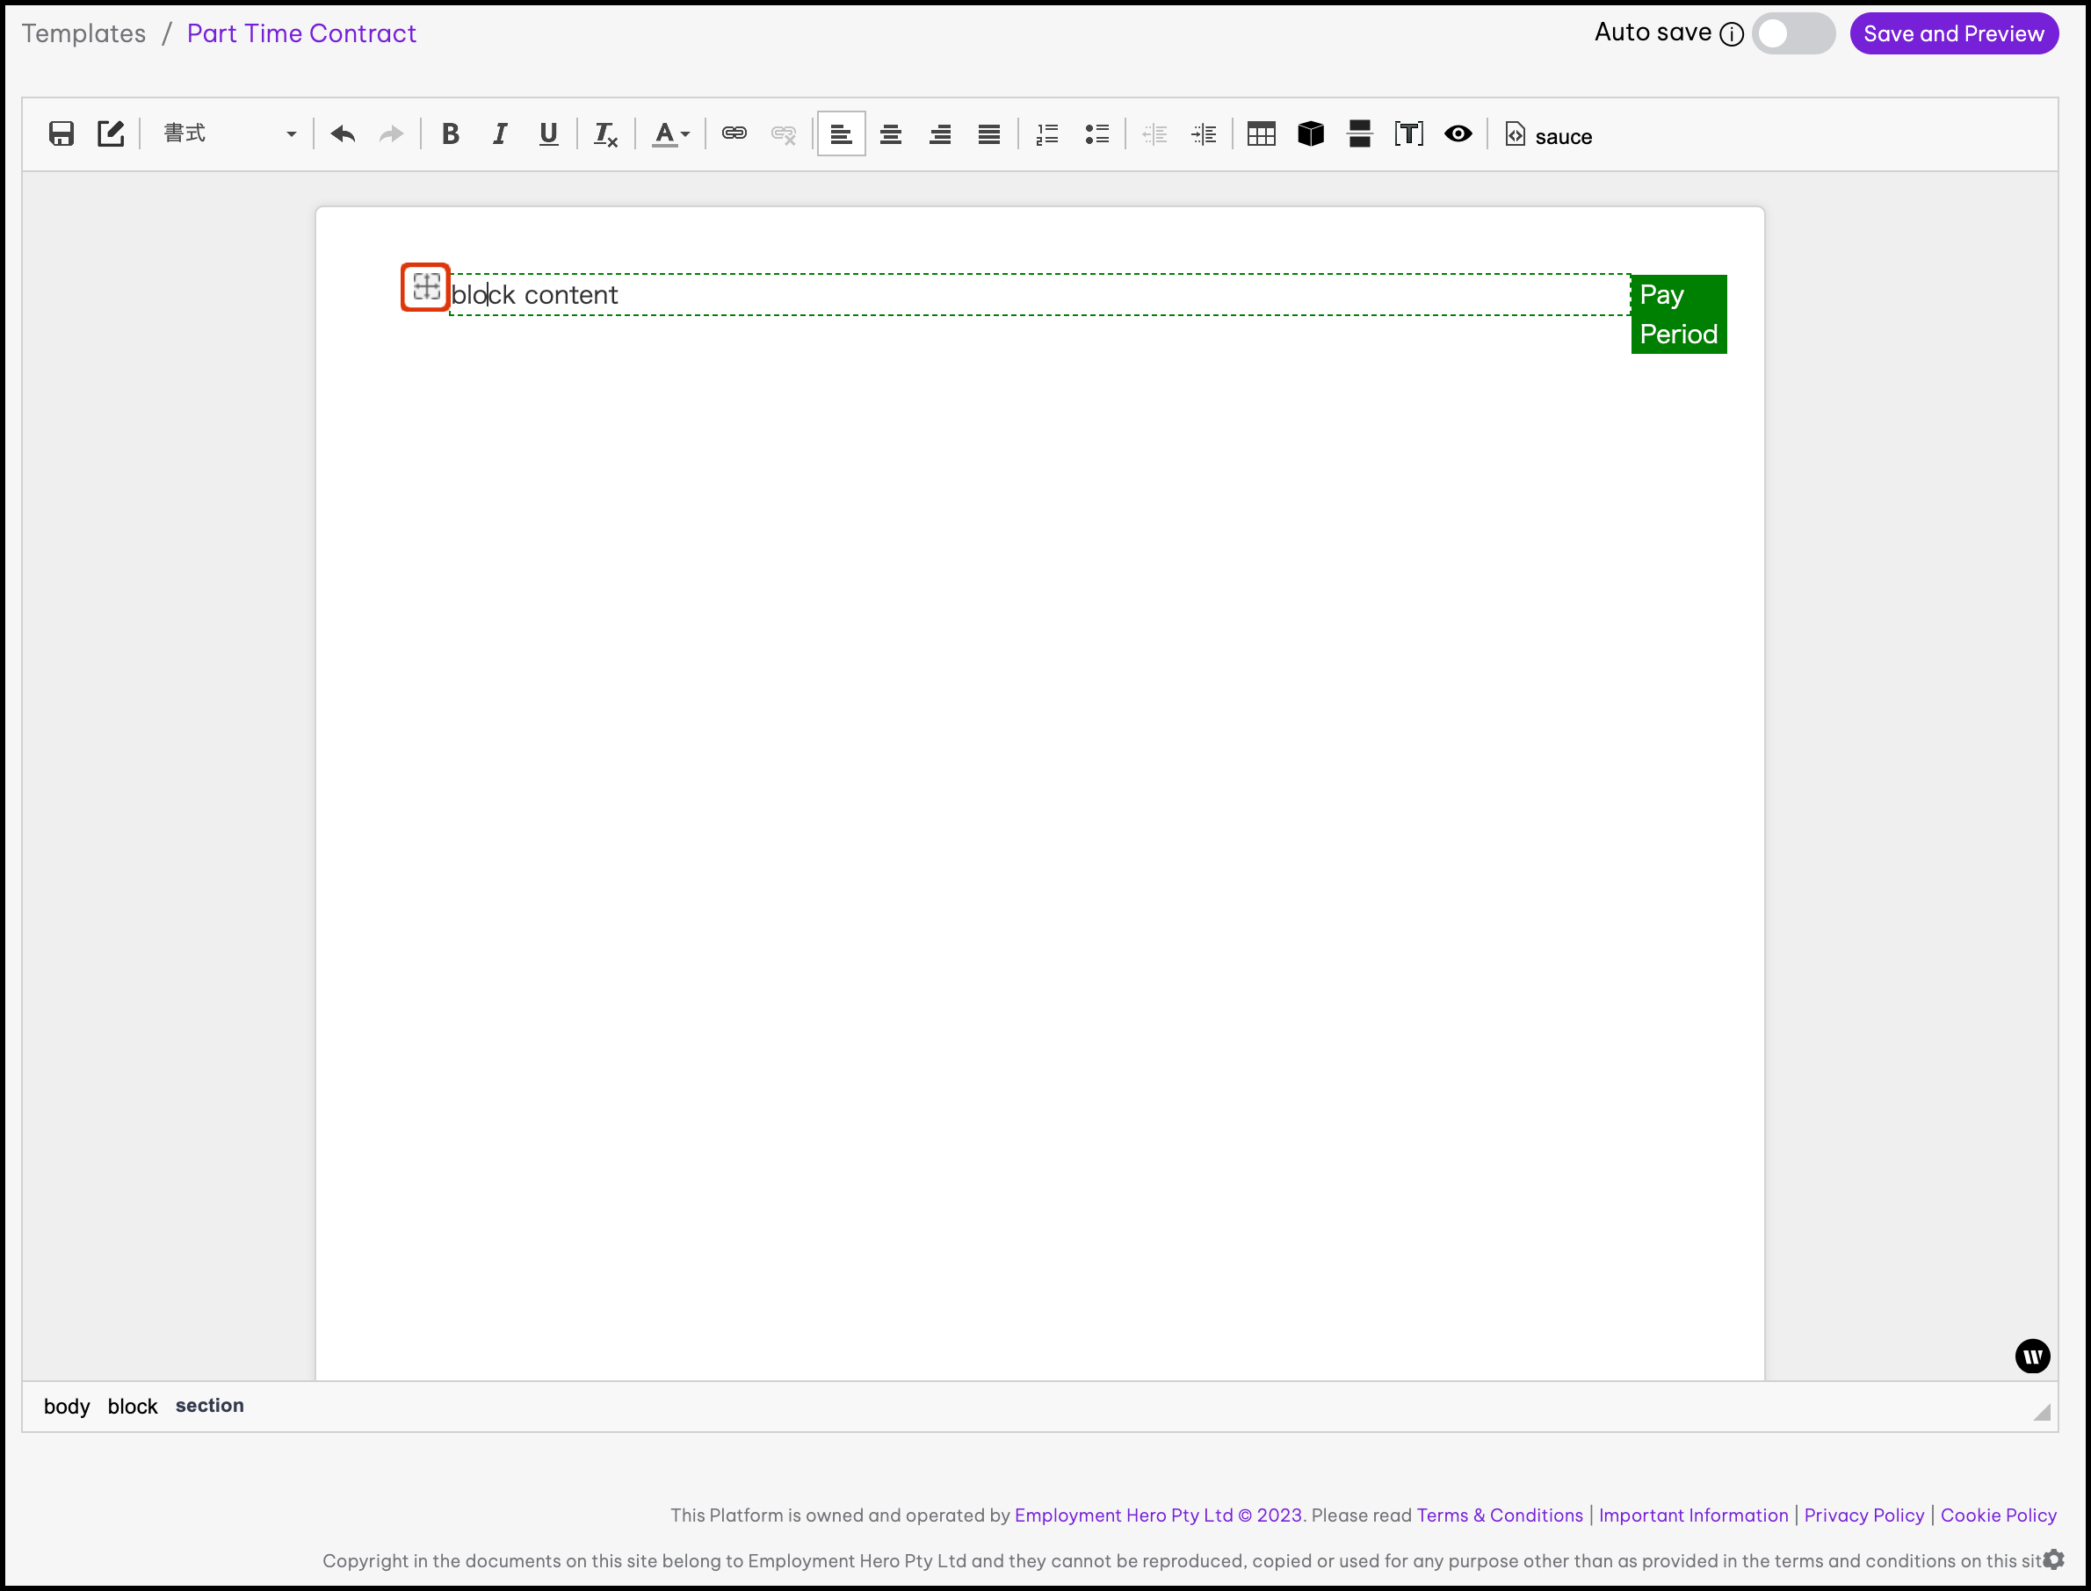This screenshot has width=2091, height=1591.
Task: Toggle the eye preview icon
Action: coord(1458,133)
